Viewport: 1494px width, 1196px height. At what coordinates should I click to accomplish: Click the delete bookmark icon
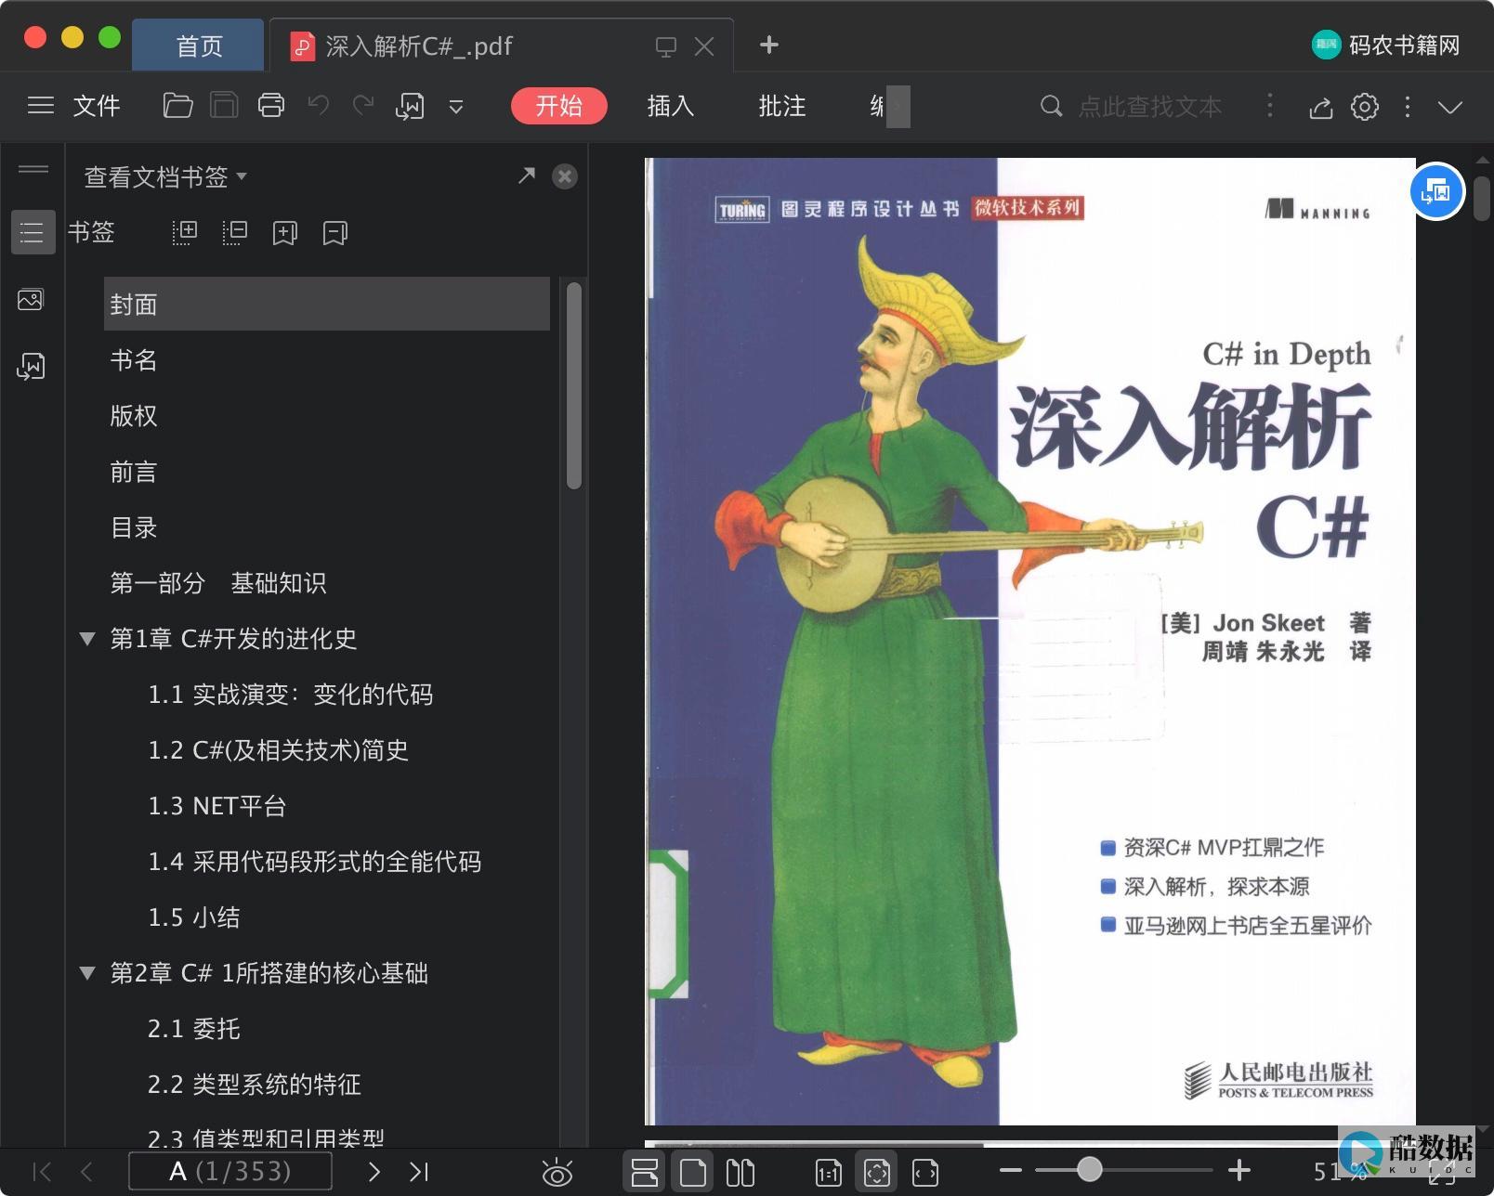point(334,232)
